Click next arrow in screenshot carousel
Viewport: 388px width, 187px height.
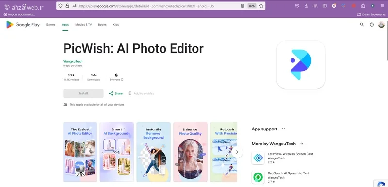[x=237, y=152]
